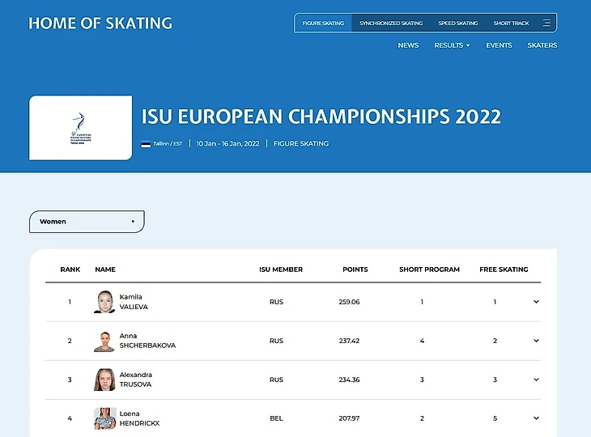Open the hamburger menu in discipline bar

pos(546,23)
